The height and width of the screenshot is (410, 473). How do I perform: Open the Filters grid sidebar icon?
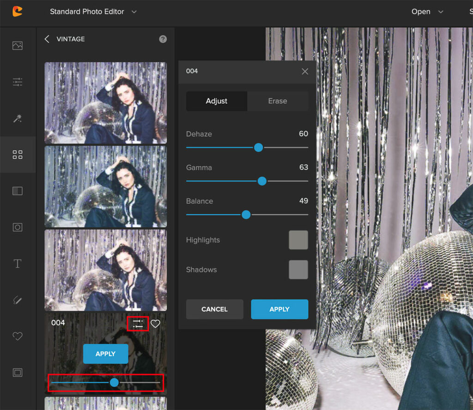click(18, 155)
